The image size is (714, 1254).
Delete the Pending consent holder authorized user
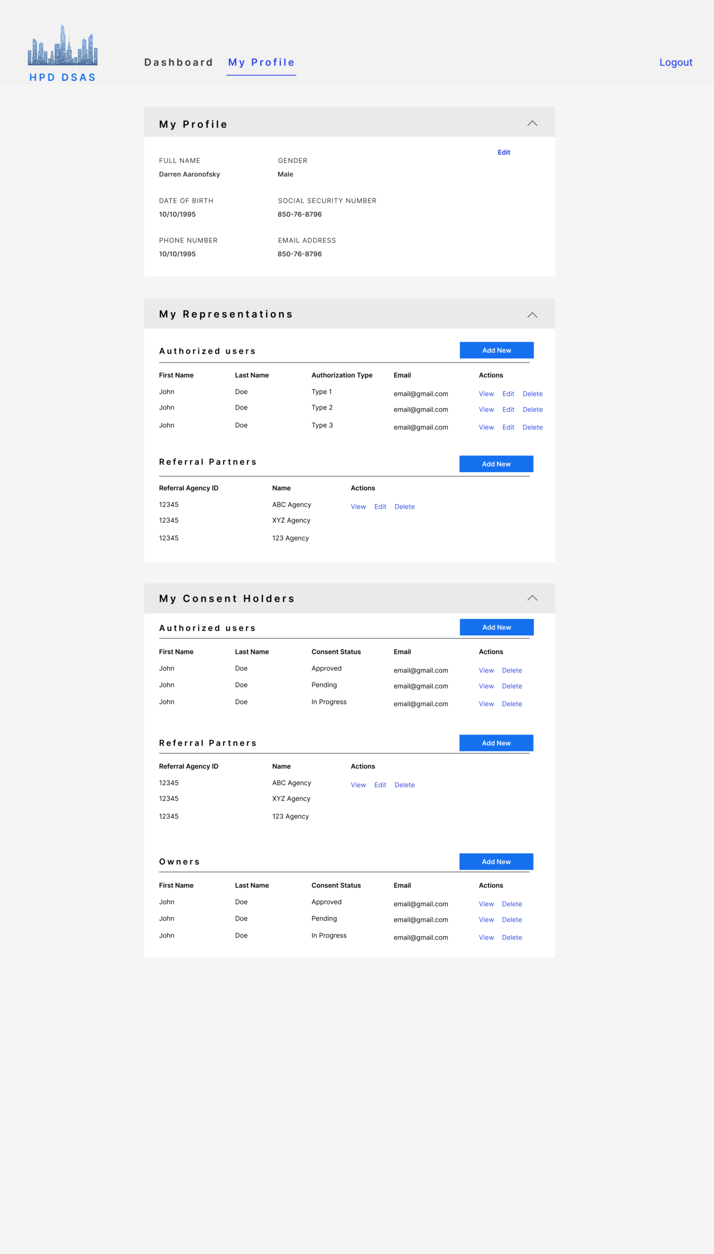[x=512, y=686]
